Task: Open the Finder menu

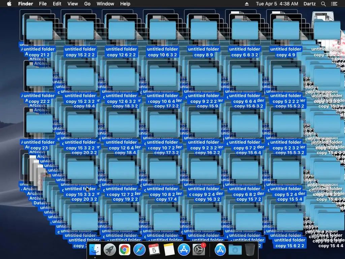Action: (26, 4)
